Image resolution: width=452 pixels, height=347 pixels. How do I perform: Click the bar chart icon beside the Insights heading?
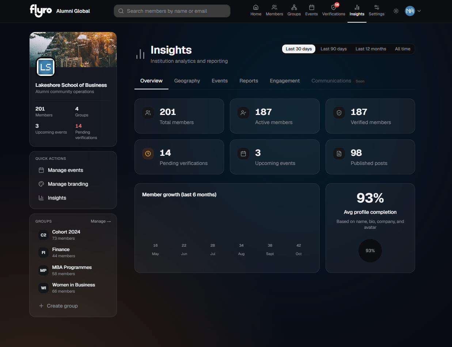pos(140,54)
